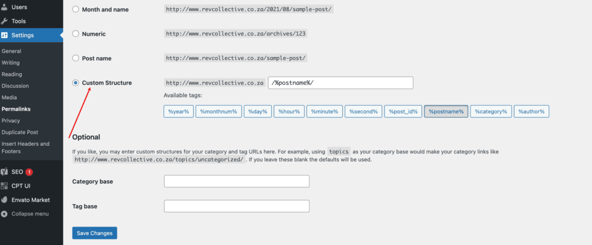592x245 pixels.
Task: Select the Month and name radio button
Action: 76,9
